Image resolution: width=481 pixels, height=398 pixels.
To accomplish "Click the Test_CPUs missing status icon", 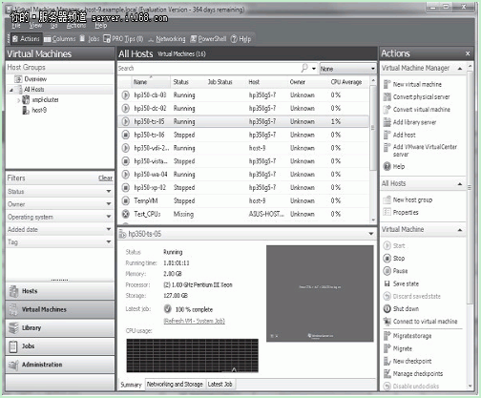I will pos(126,214).
